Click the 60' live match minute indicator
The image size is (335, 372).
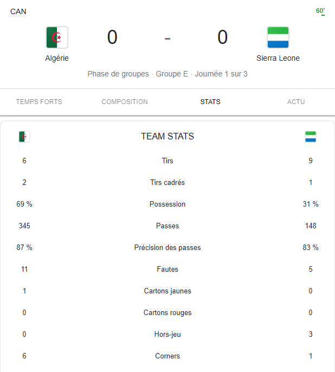tap(320, 11)
